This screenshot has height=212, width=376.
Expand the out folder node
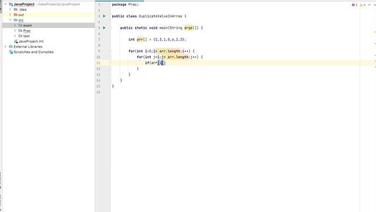tap(10, 15)
